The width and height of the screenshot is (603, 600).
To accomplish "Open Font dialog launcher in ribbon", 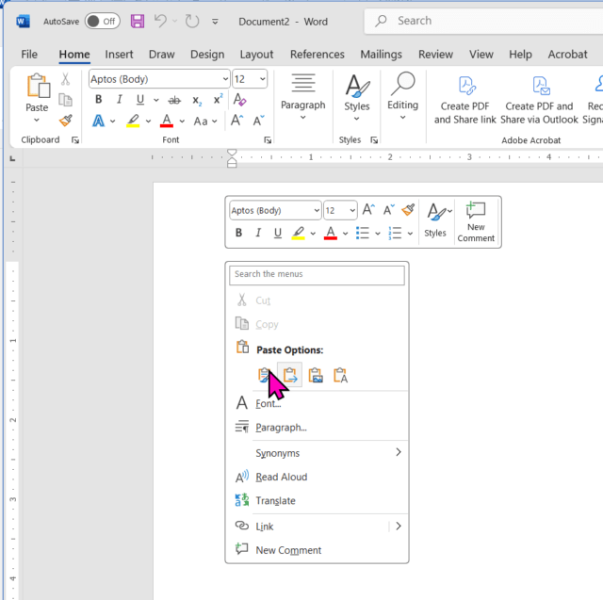I will coord(268,140).
